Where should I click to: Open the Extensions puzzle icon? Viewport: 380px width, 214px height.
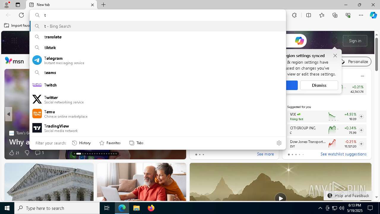[294, 15]
